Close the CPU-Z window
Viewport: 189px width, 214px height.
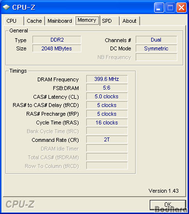[x=182, y=7]
